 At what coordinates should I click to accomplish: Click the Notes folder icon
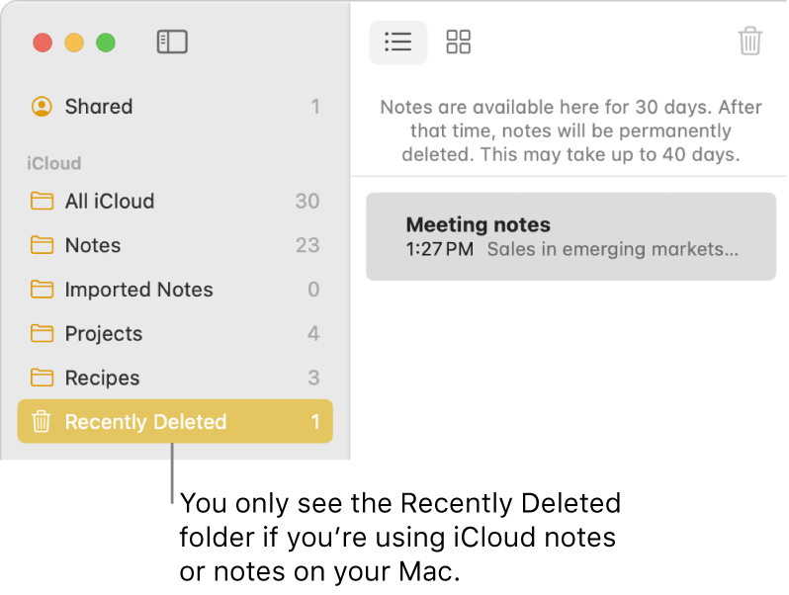tap(42, 245)
